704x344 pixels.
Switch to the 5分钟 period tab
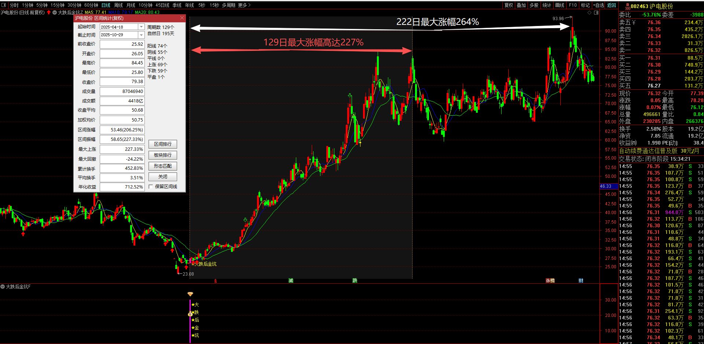[42, 5]
